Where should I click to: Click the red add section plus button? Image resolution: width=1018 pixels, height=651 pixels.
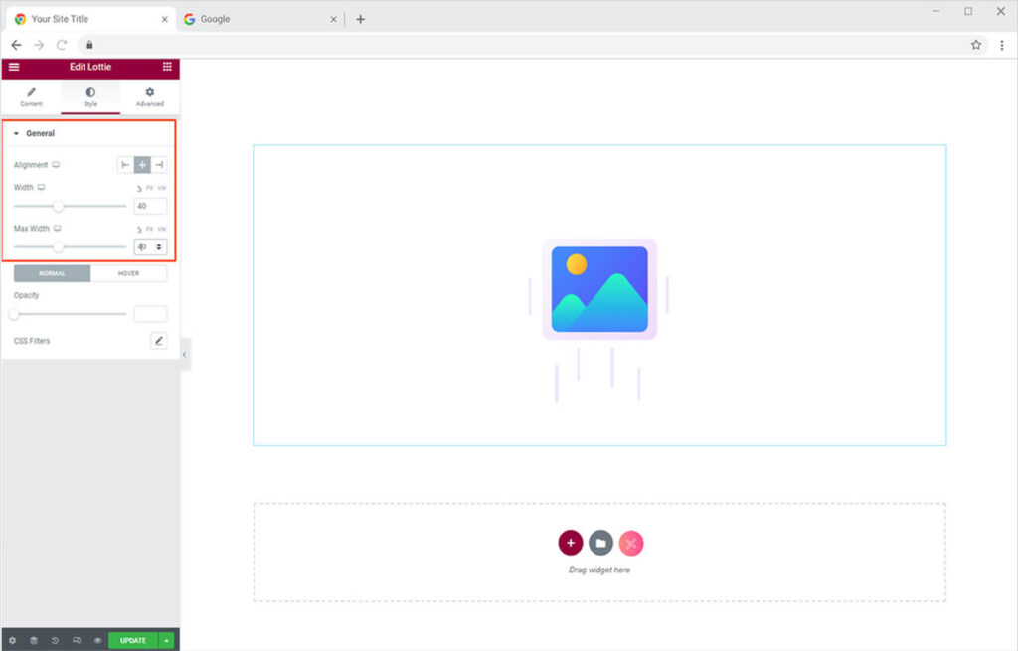[570, 543]
